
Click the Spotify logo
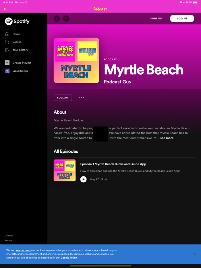click(x=18, y=21)
